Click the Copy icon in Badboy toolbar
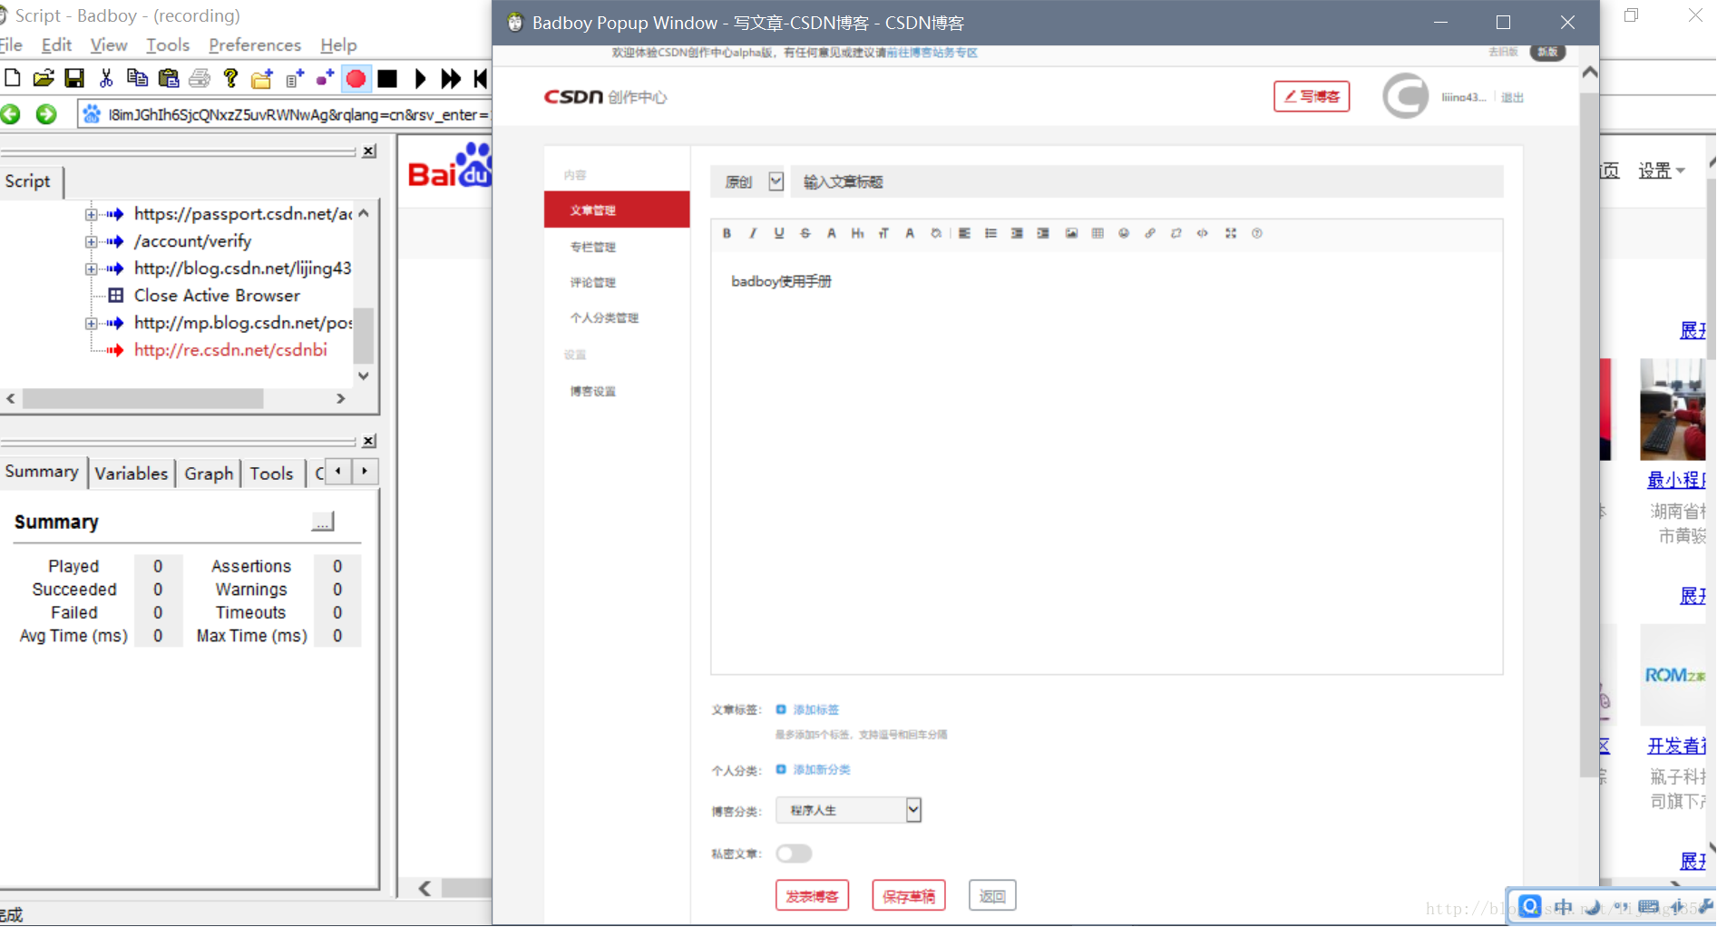Screen dimensions: 1717x927 tap(137, 78)
